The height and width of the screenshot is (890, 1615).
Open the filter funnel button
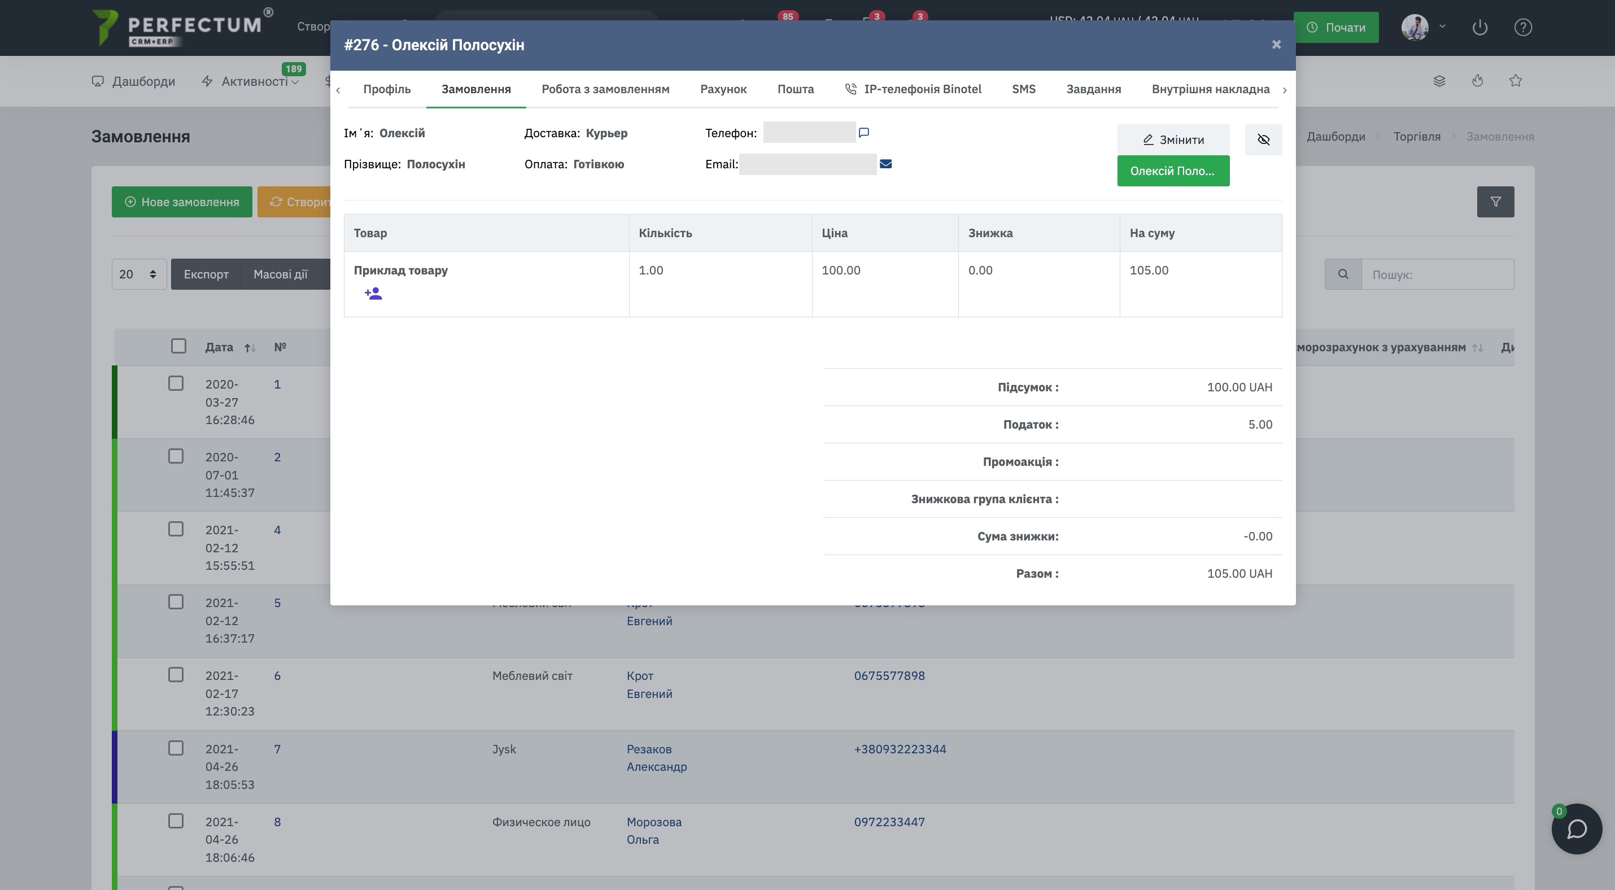tap(1495, 202)
